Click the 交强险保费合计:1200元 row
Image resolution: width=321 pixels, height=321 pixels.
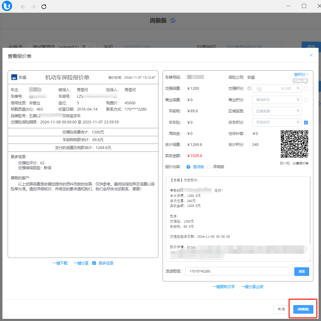tap(83, 132)
